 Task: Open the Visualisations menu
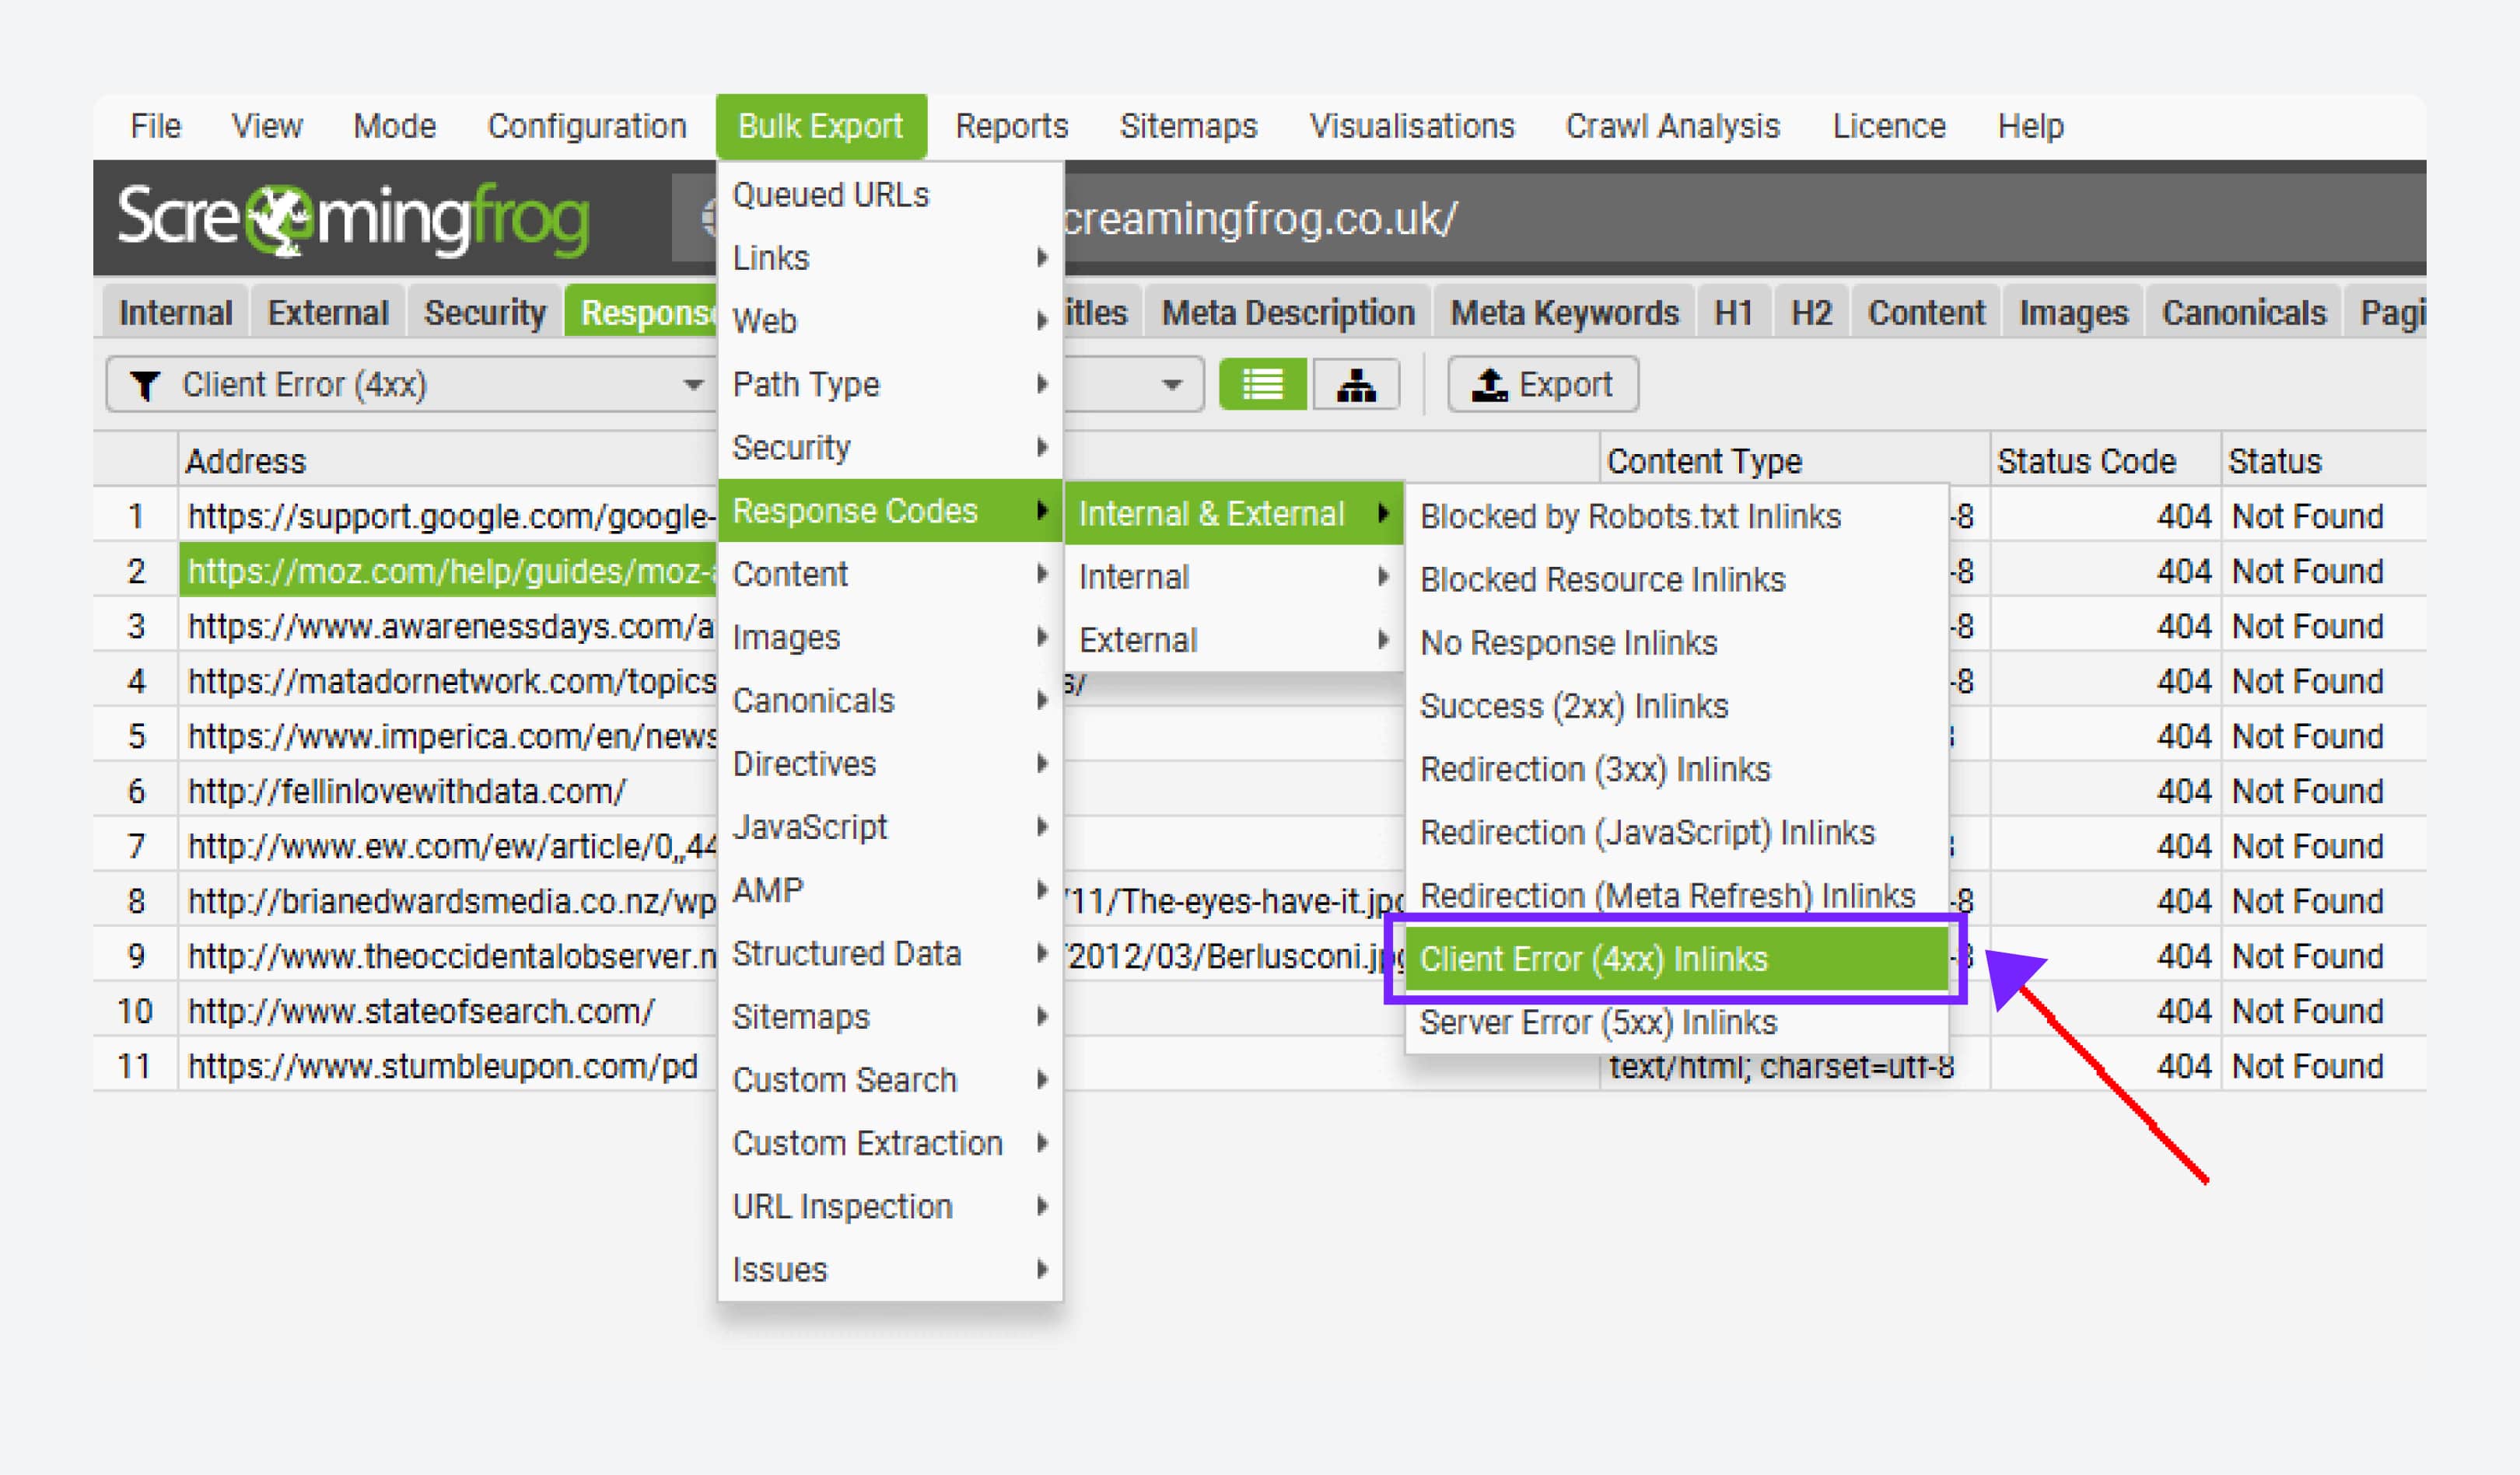(1412, 126)
